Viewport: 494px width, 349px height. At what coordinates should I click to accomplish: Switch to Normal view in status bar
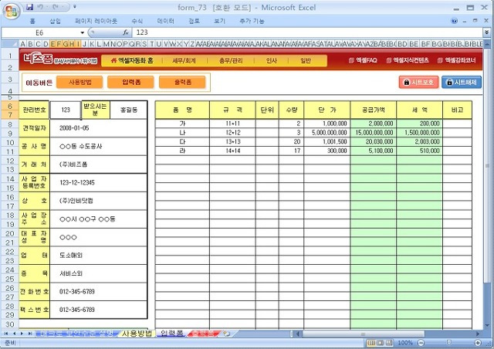(x=371, y=343)
